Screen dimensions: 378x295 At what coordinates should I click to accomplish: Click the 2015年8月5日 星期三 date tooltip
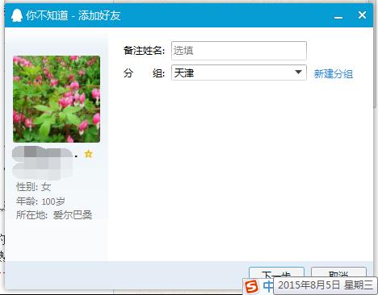[x=325, y=285]
